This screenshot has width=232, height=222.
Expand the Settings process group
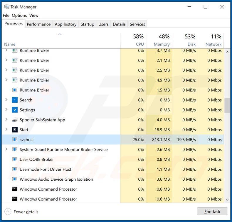[6, 110]
